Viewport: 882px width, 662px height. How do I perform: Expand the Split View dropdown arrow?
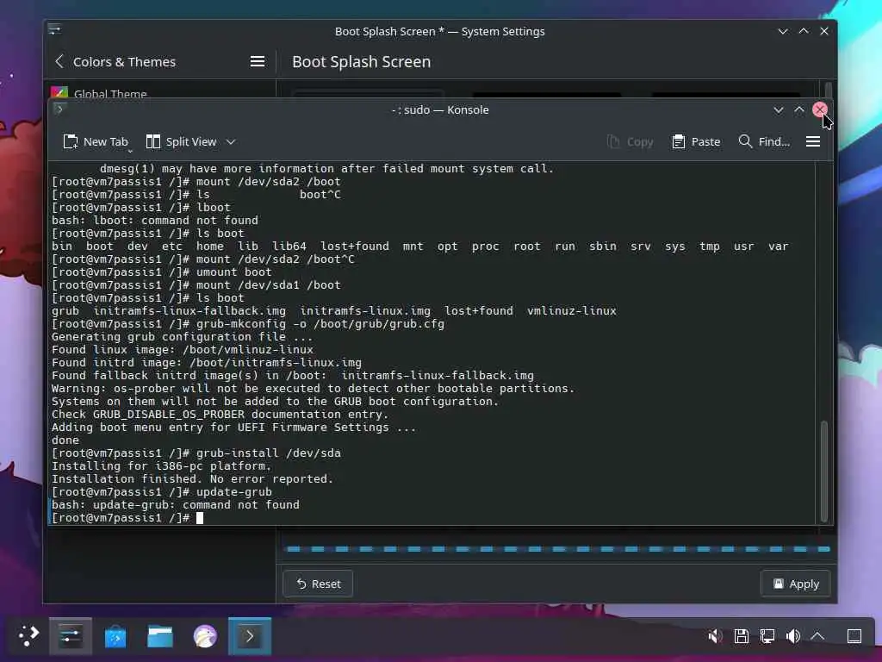pos(231,142)
